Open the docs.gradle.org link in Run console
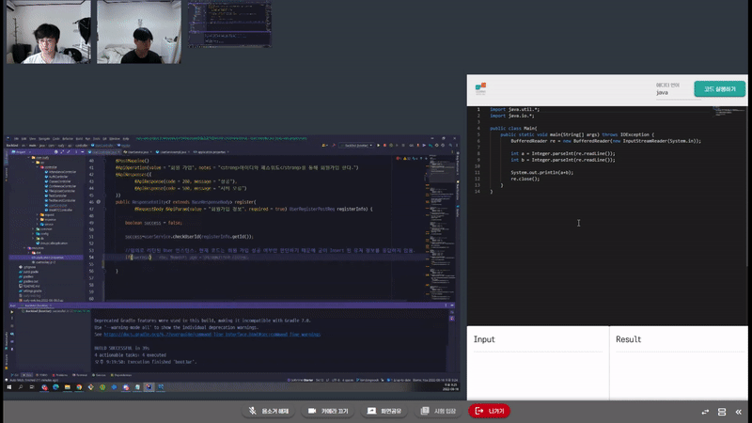 212,335
